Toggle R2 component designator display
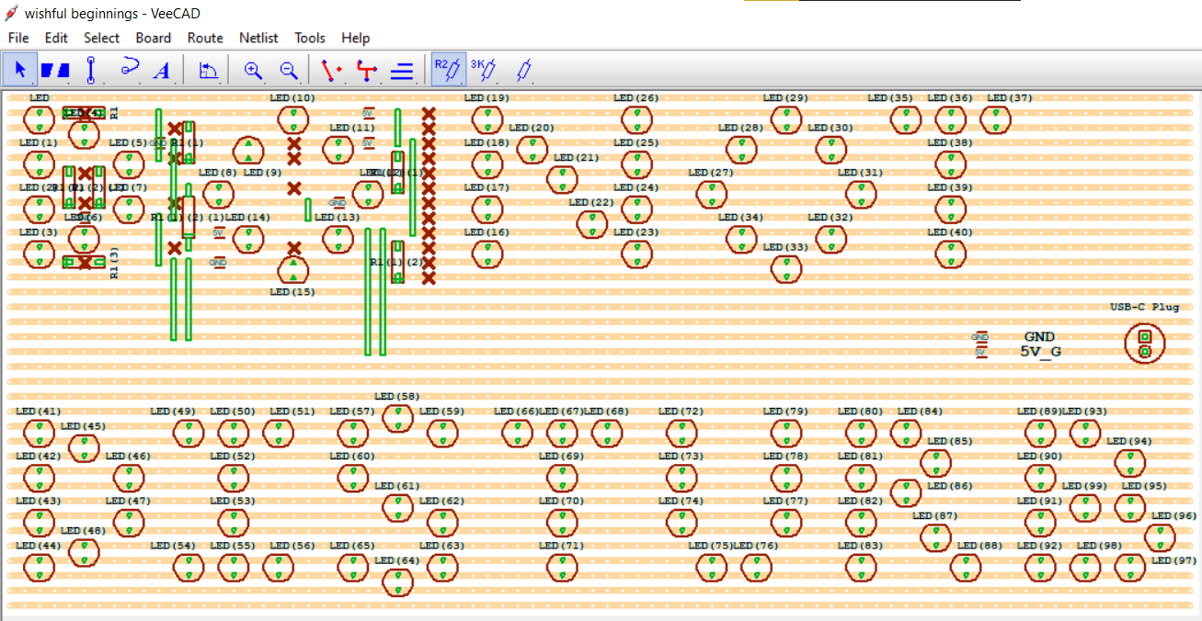The width and height of the screenshot is (1202, 621). [x=446, y=70]
